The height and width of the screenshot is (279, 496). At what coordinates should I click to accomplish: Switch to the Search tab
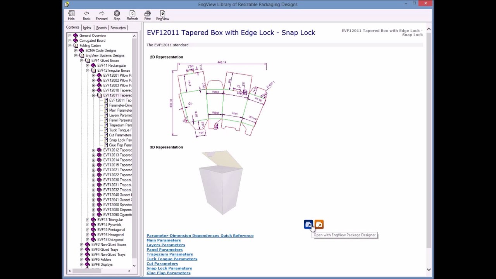tap(101, 28)
